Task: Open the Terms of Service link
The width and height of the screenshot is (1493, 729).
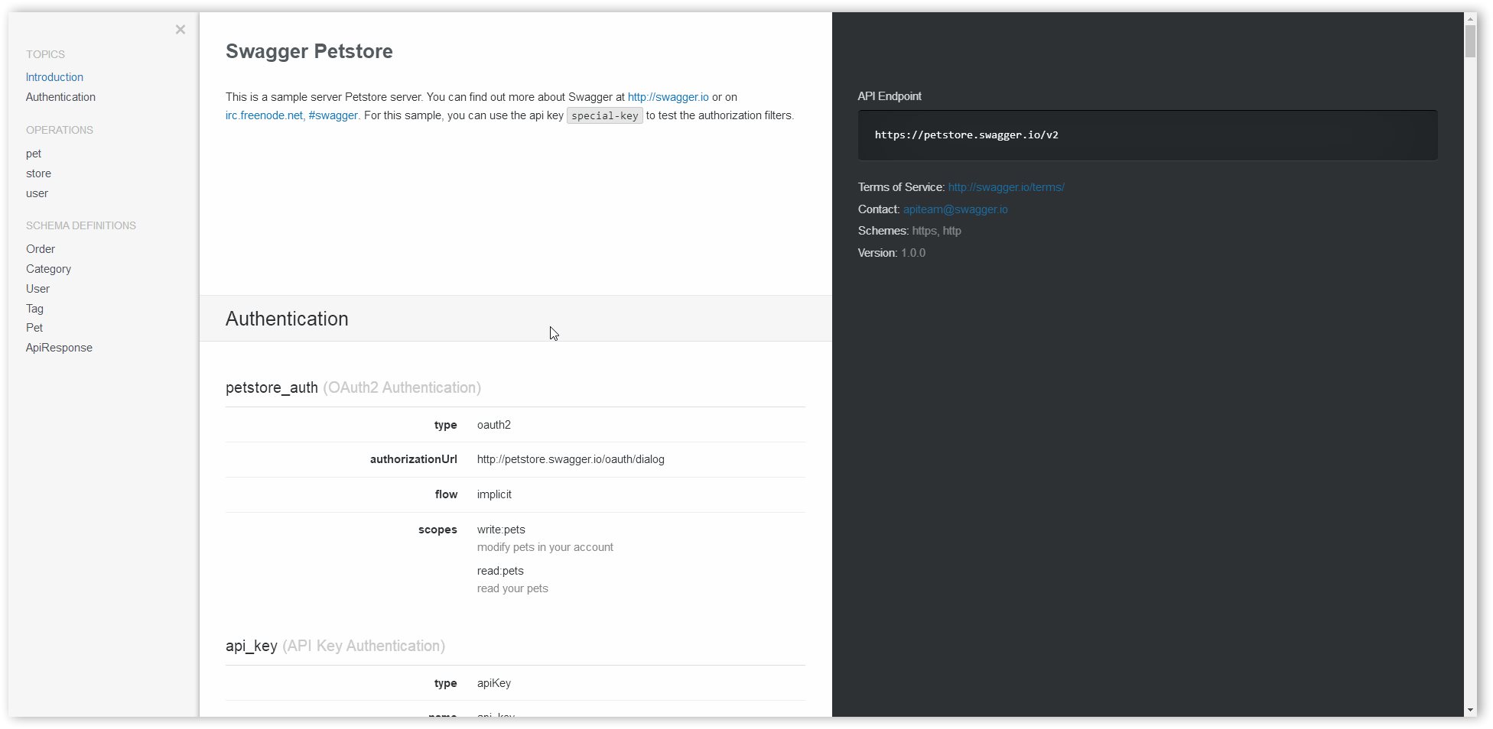Action: tap(1006, 187)
